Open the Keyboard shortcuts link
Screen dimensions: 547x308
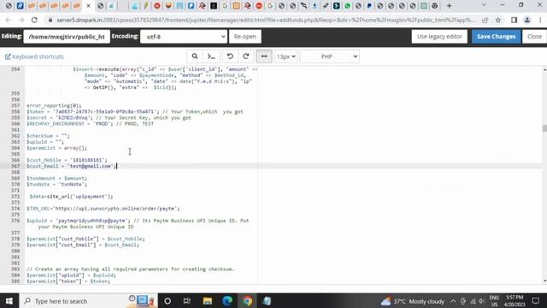click(x=34, y=56)
